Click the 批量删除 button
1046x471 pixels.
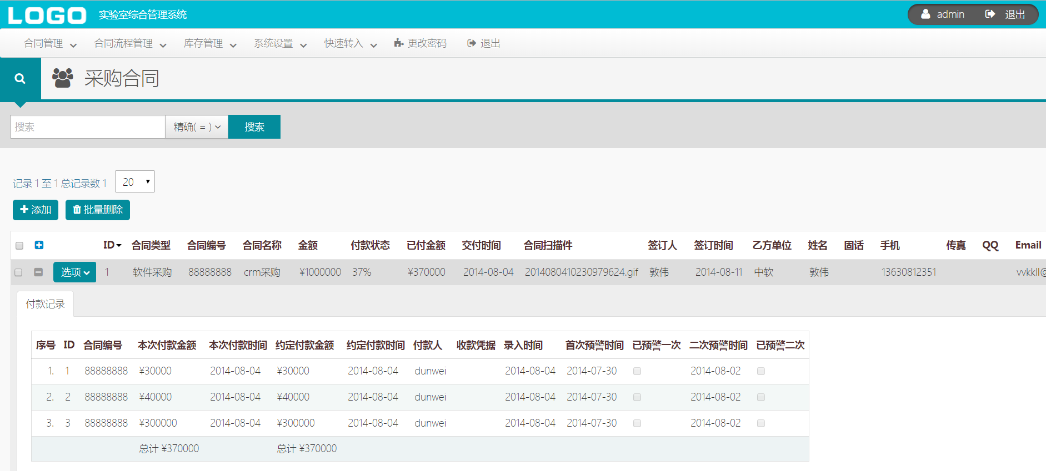98,210
